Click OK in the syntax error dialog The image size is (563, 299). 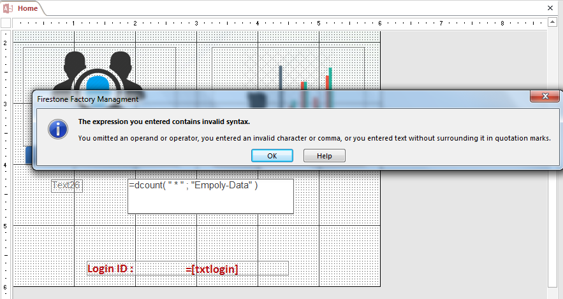click(x=272, y=156)
